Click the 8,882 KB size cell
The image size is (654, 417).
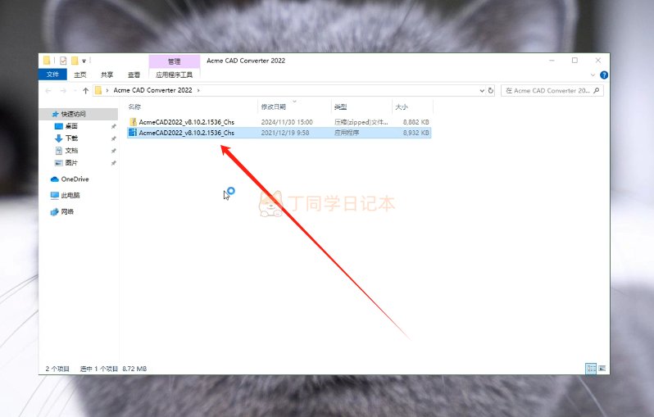416,122
